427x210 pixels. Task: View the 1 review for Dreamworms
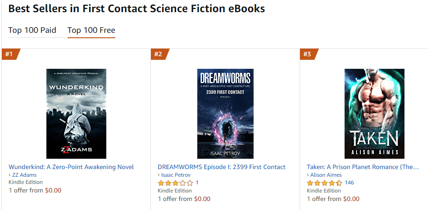pos(197,183)
